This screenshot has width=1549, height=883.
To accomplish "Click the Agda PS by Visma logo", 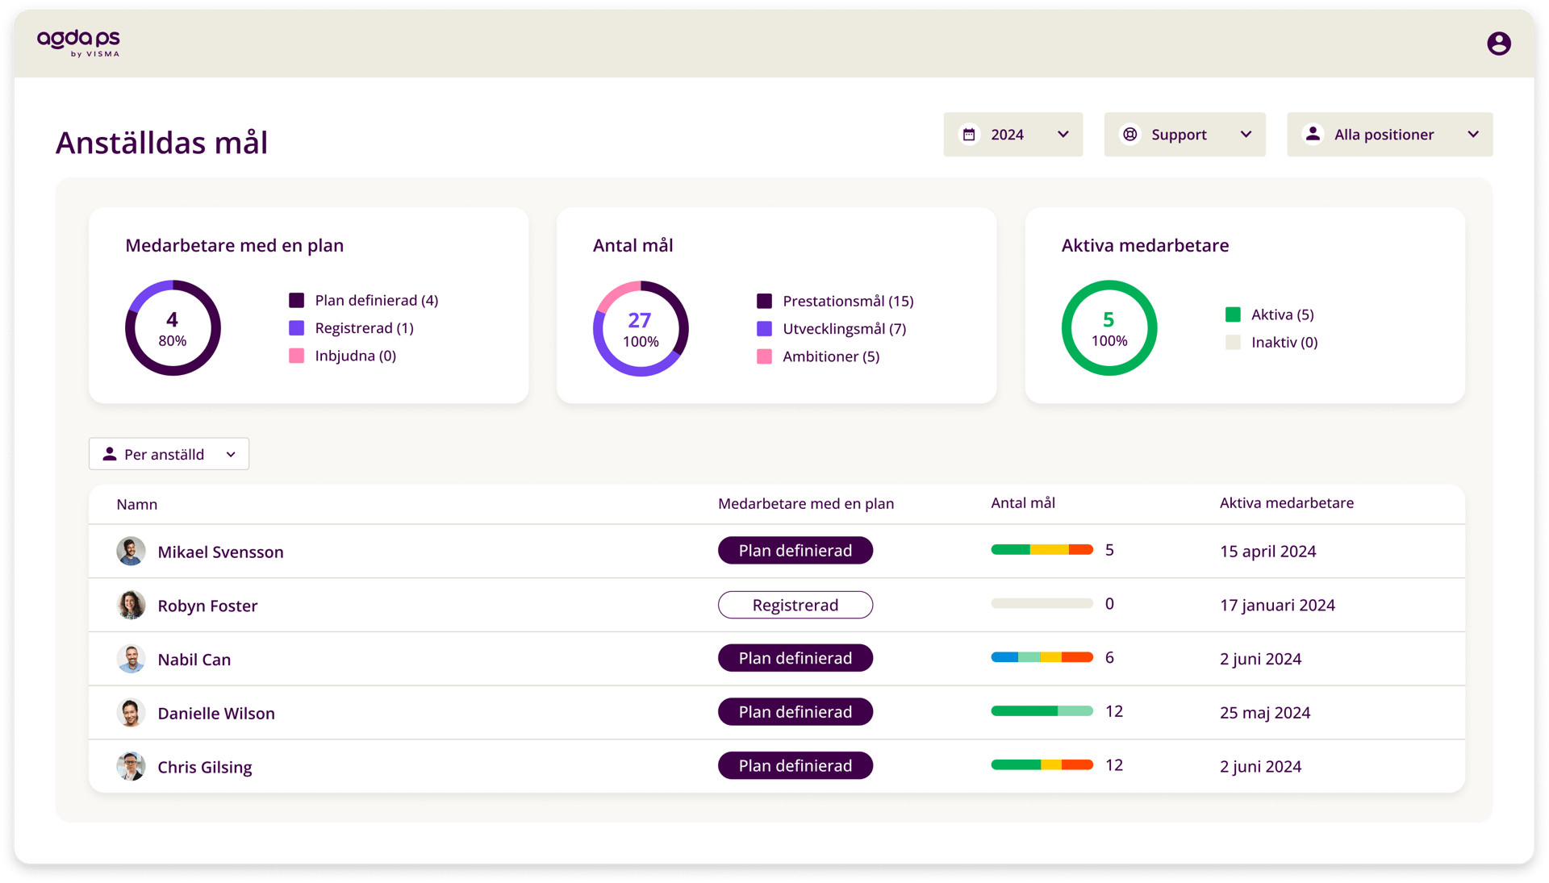I will click(x=78, y=43).
